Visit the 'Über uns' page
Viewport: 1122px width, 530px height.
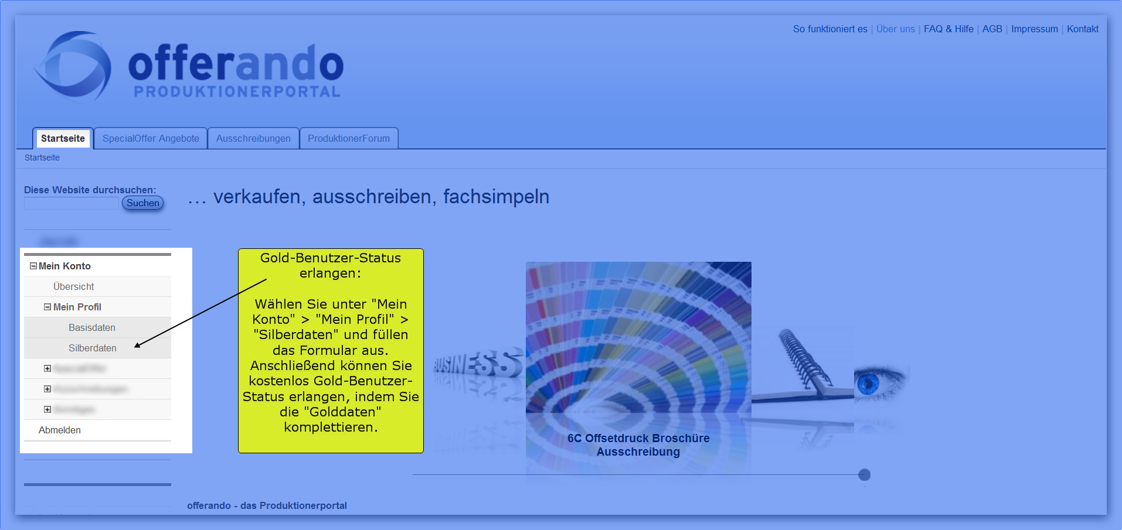tap(895, 29)
